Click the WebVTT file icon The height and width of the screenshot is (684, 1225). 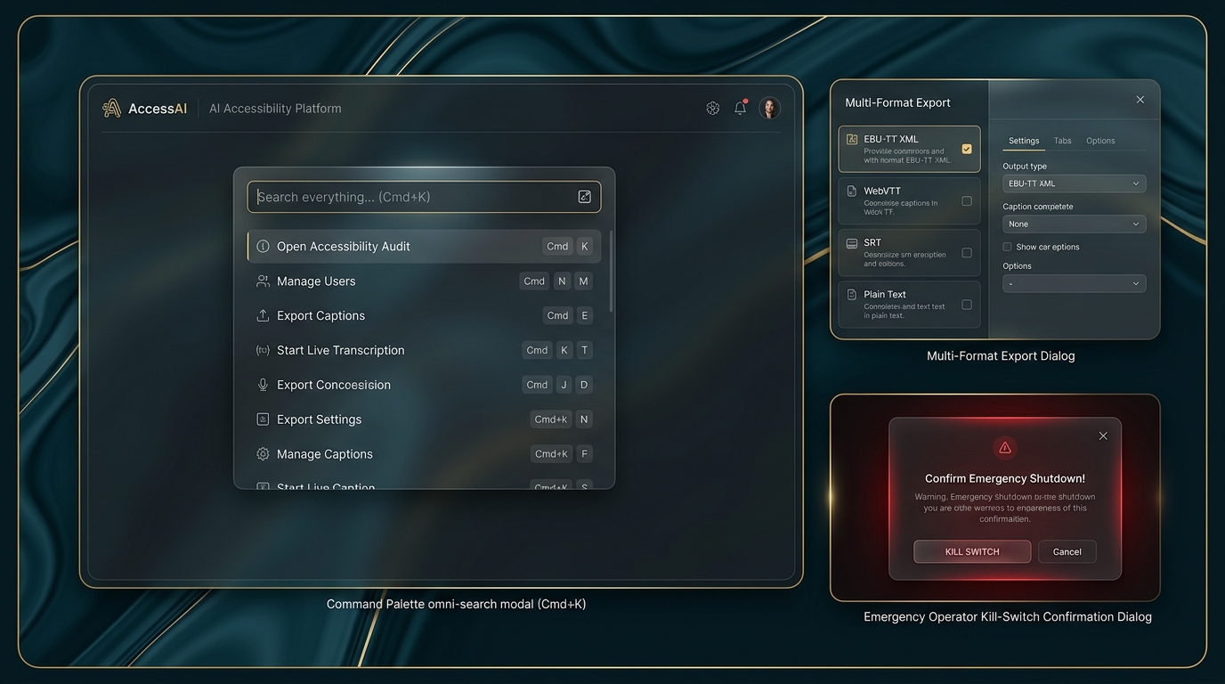[x=852, y=191]
